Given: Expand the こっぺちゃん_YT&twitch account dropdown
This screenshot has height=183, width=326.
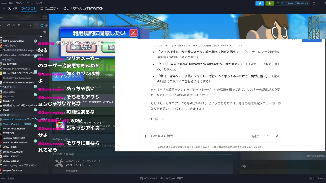Looking at the screenshot, I should coord(295,3).
